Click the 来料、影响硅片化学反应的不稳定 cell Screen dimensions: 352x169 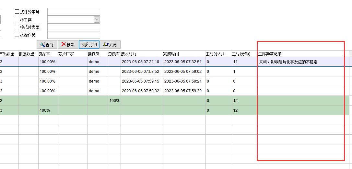288,62
